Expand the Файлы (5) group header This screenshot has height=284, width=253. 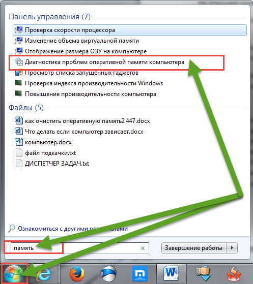click(x=26, y=108)
